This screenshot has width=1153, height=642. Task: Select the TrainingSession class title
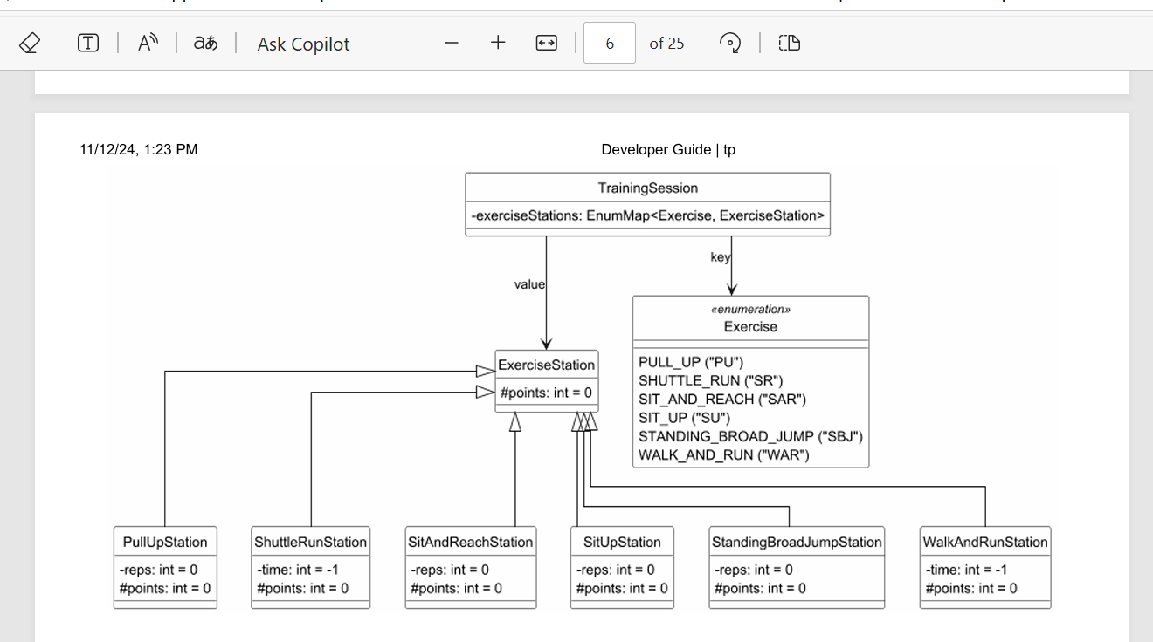[648, 188]
